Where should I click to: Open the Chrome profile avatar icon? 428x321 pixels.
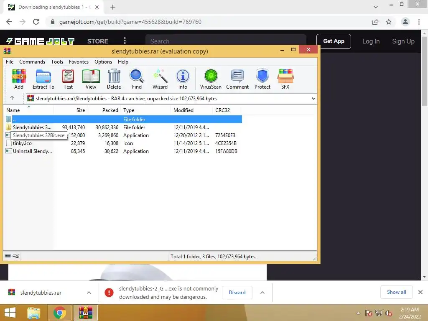click(x=405, y=22)
